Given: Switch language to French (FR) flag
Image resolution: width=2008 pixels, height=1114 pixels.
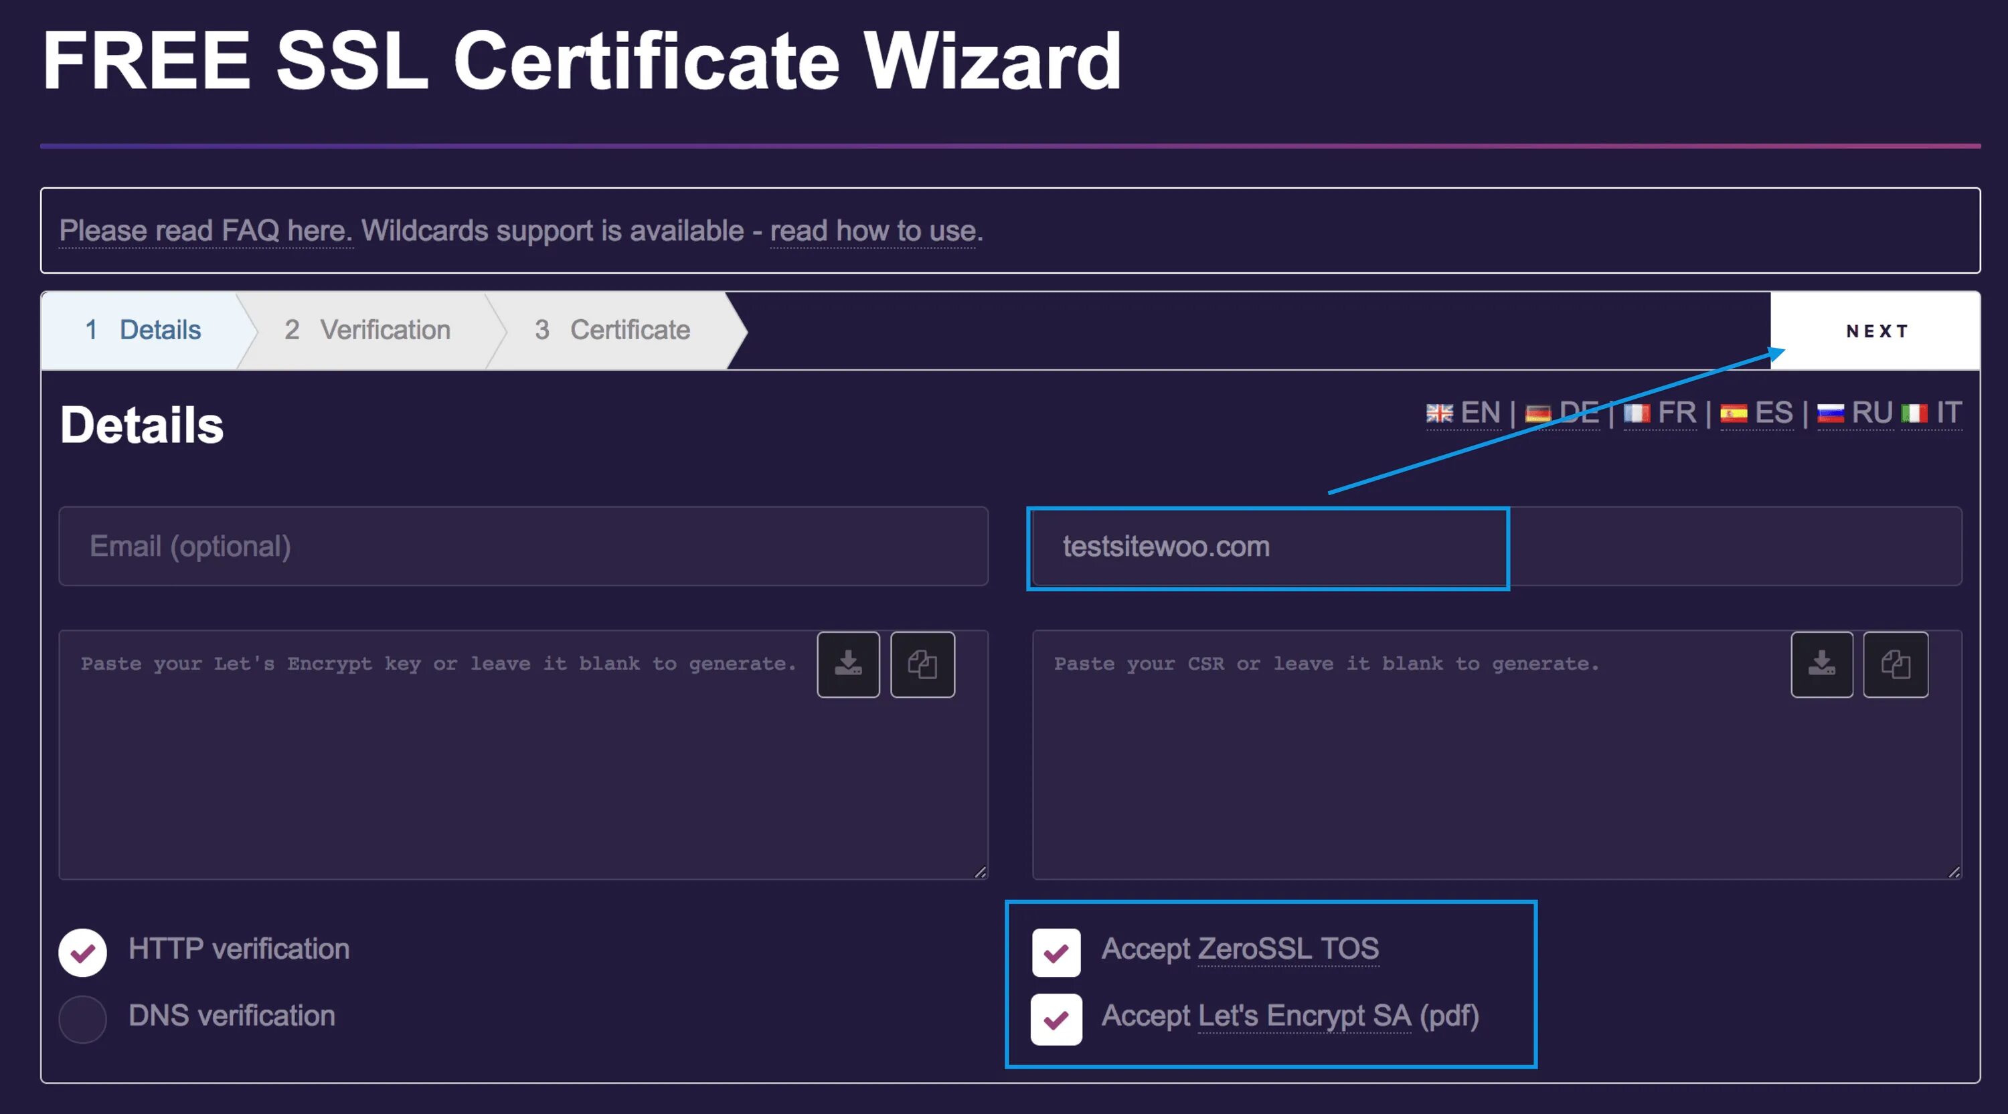Looking at the screenshot, I should click(x=1637, y=413).
